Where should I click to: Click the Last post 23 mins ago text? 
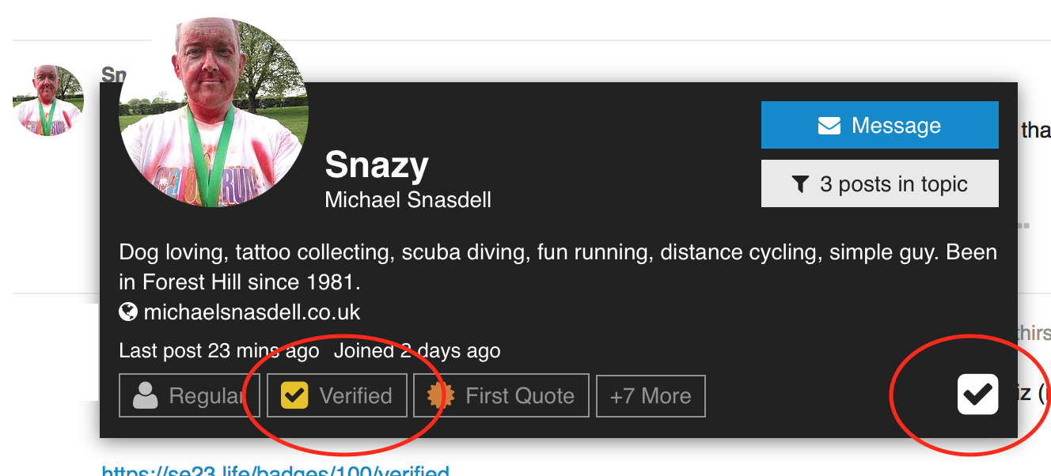click(x=218, y=351)
